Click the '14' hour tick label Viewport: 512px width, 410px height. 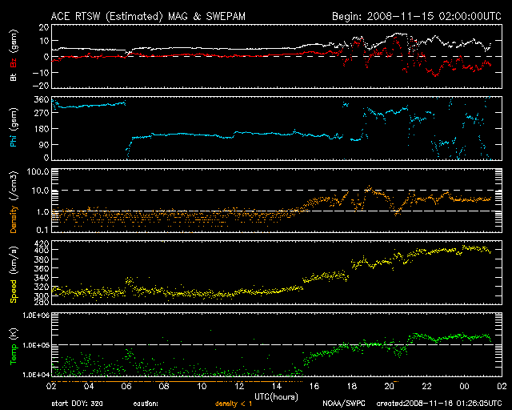pyautogui.click(x=277, y=386)
